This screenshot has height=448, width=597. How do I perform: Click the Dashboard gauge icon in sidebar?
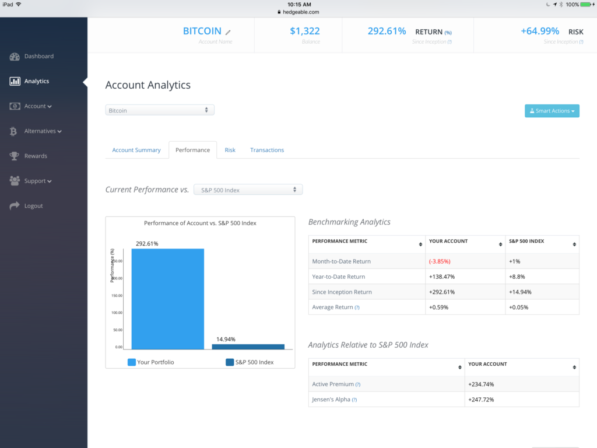(x=15, y=57)
